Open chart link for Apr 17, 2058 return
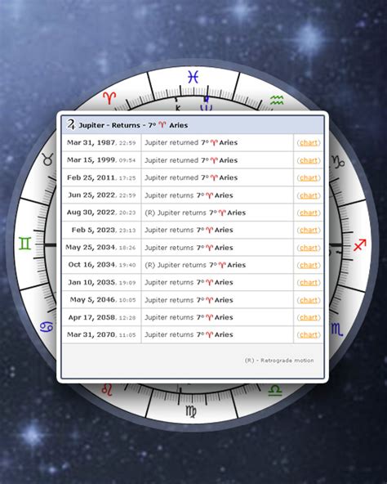 [309, 317]
